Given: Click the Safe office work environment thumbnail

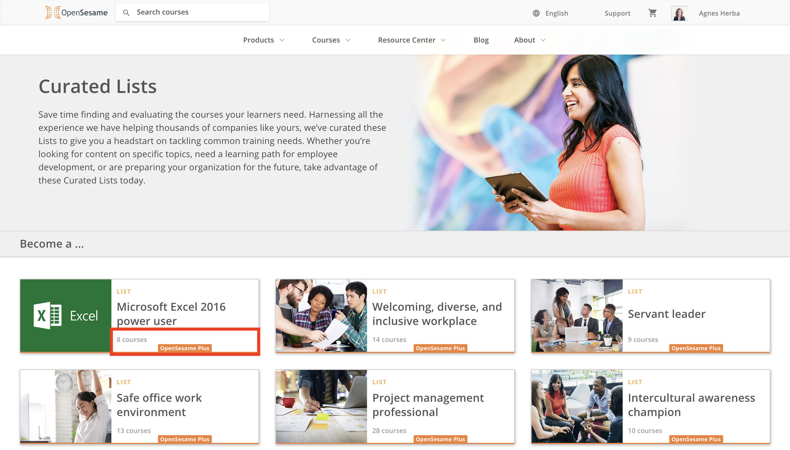Looking at the screenshot, I should 66,406.
